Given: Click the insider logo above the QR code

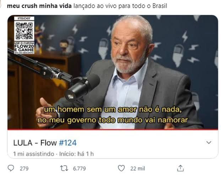Looking at the screenshot, I should [24, 18].
